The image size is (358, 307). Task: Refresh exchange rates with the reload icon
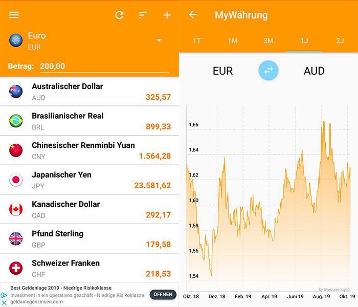(x=119, y=15)
